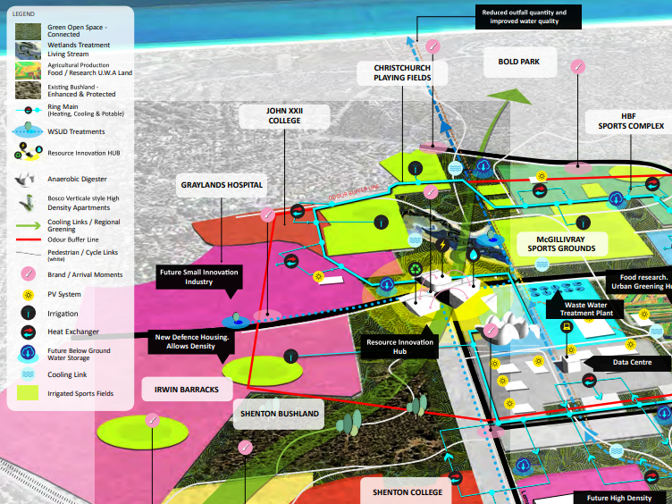Click the HBF SPORTS COMPLEX label
Screen dimensions: 672x504
click(x=631, y=122)
